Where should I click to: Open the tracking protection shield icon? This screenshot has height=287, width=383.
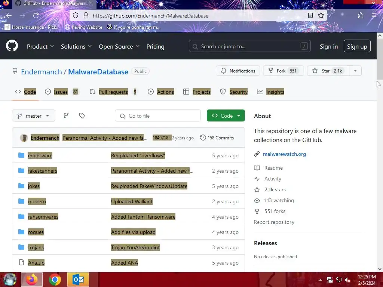pyautogui.click(x=76, y=16)
